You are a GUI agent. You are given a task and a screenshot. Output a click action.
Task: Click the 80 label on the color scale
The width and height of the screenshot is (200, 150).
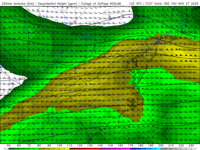tap(39, 145)
